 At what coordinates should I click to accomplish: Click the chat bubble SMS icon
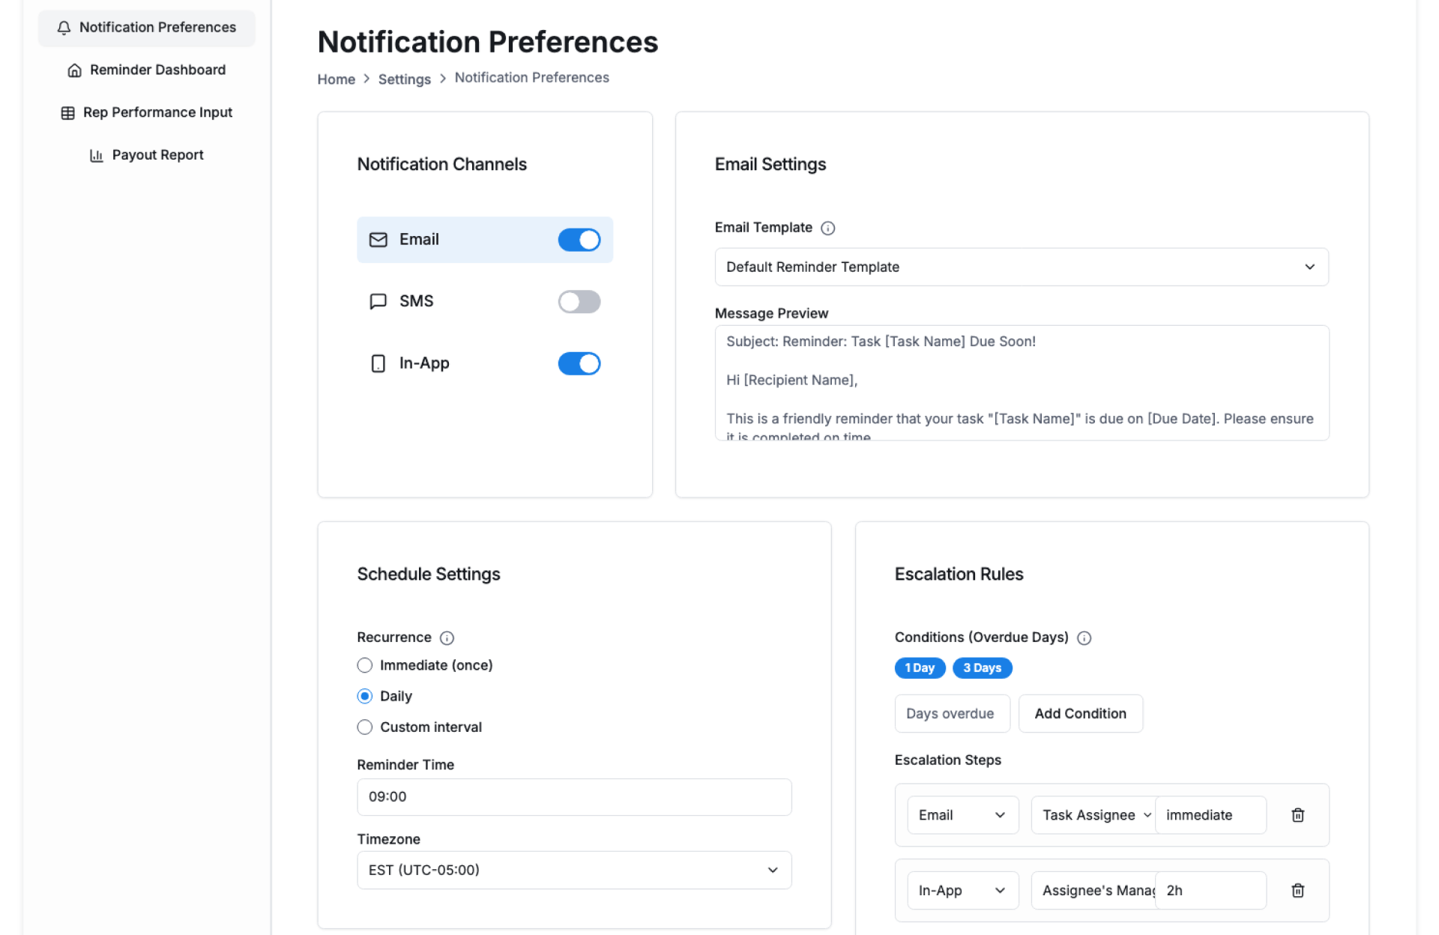point(378,301)
